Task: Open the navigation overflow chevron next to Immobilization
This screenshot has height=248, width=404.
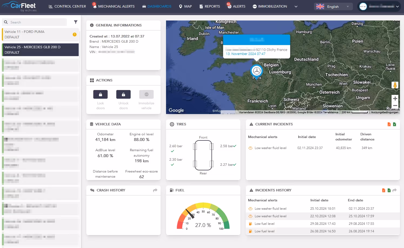Action: (x=296, y=6)
